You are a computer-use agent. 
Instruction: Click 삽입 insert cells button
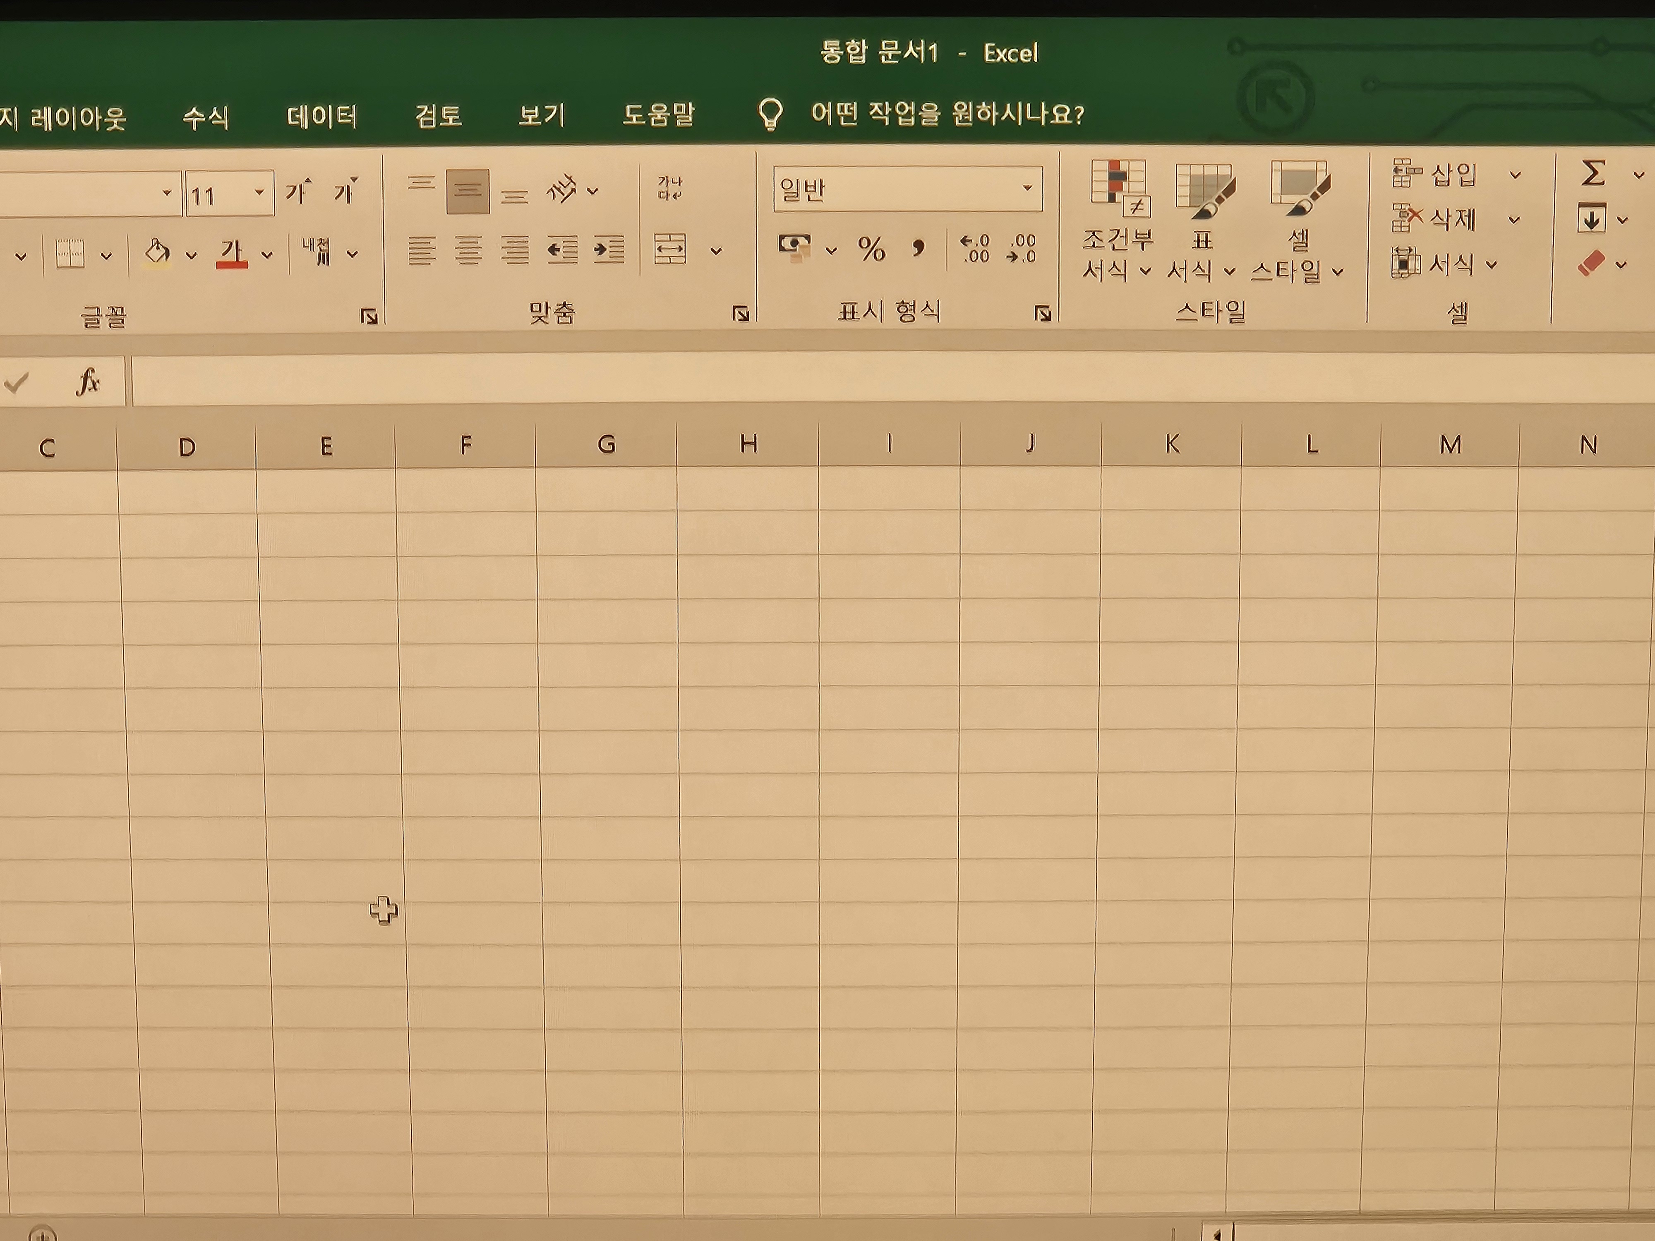[1434, 174]
